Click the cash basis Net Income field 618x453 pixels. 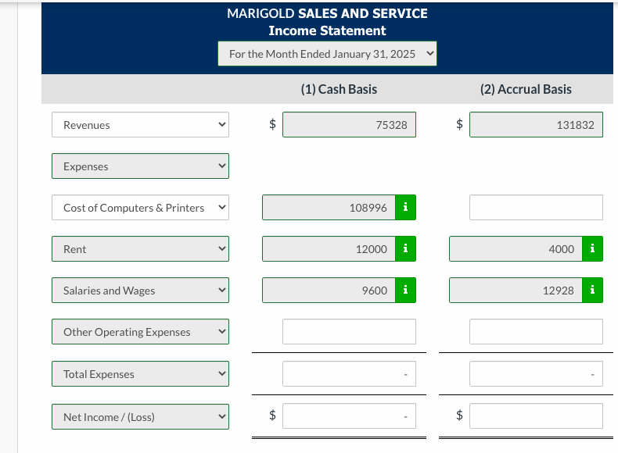(x=349, y=416)
